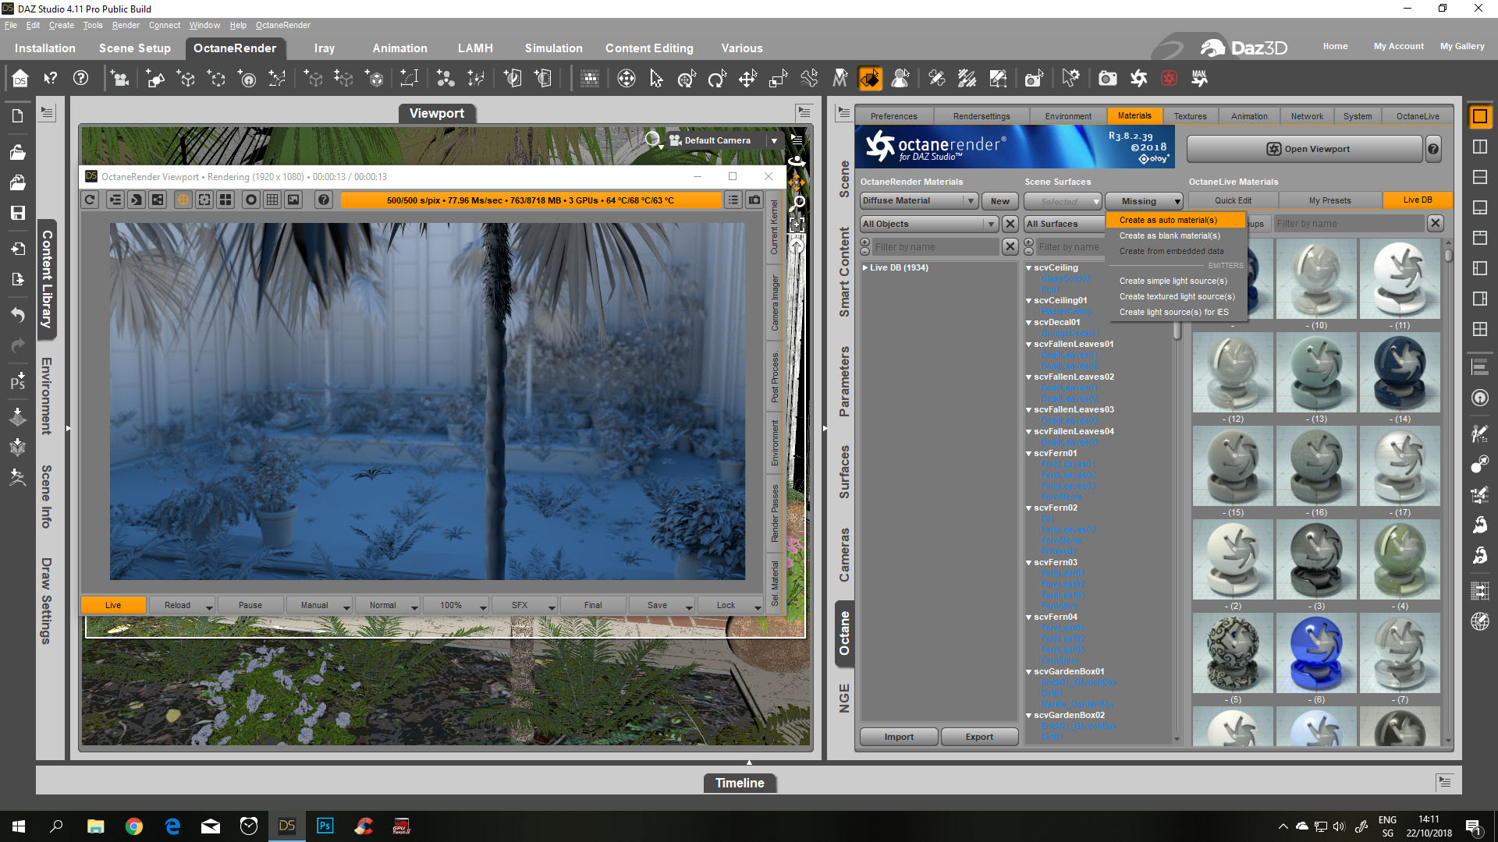Open the render viewport help question icon
1498x842 pixels.
point(324,200)
